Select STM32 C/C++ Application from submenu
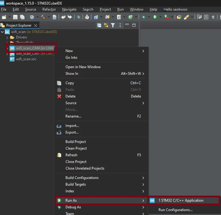This screenshot has height=215, width=221. [181, 200]
